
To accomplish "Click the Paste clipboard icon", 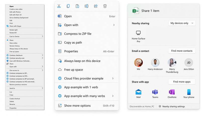I will 77,6.
